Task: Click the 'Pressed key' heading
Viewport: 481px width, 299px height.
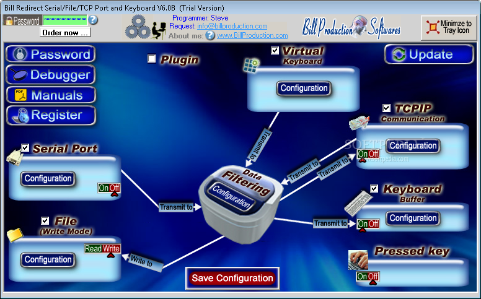Action: coord(412,251)
